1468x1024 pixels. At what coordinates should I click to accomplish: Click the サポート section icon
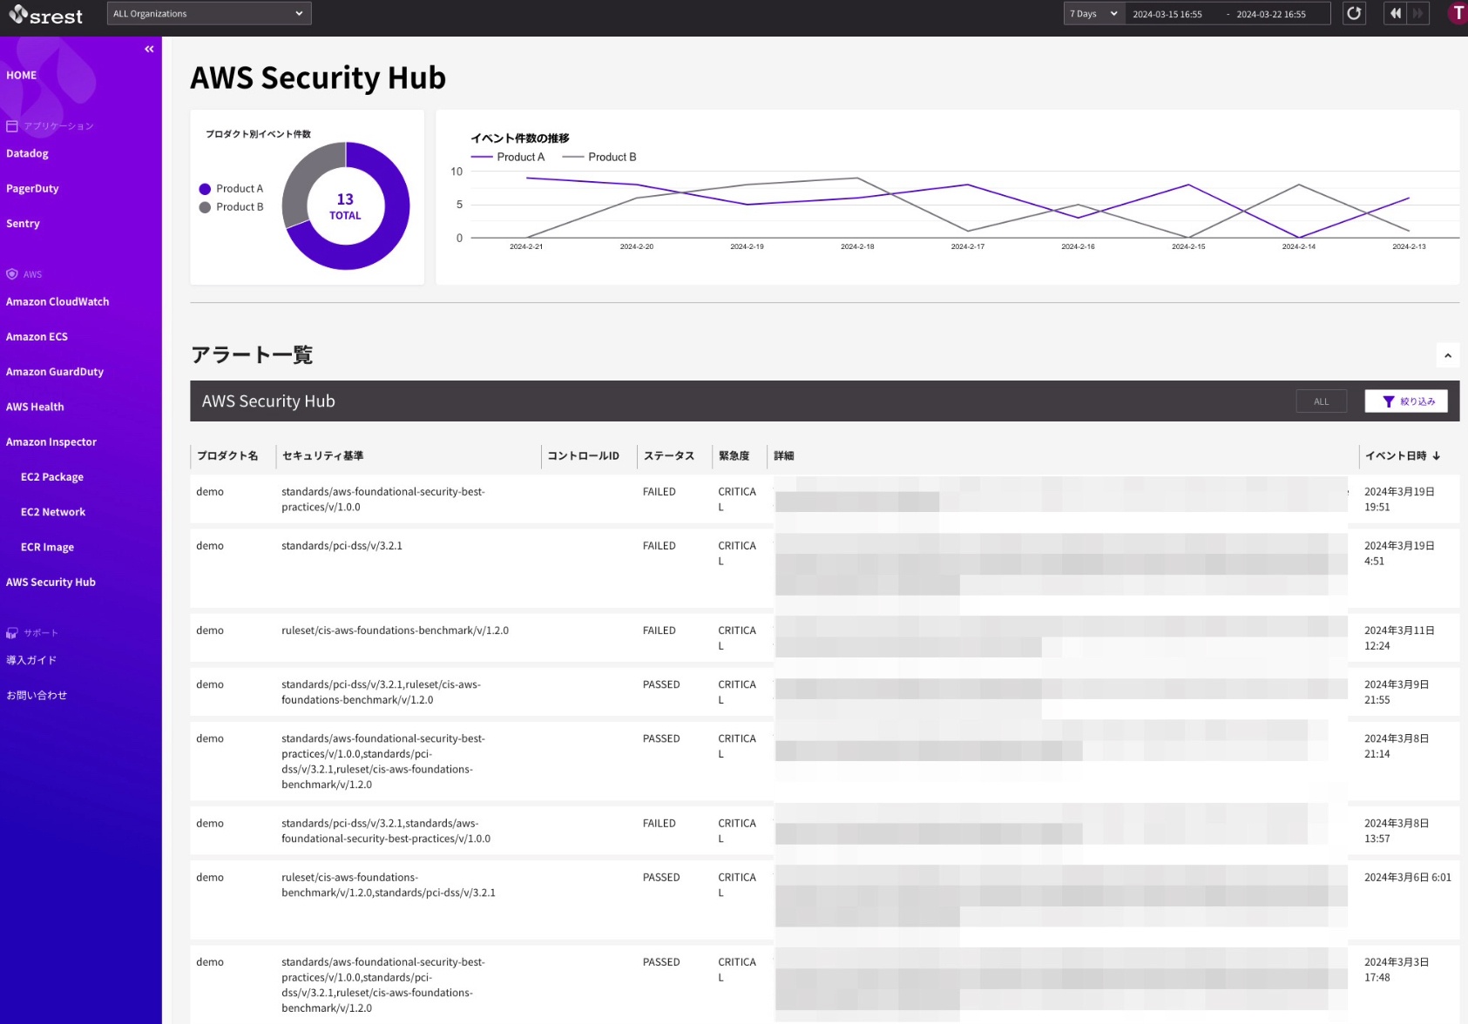tap(12, 633)
